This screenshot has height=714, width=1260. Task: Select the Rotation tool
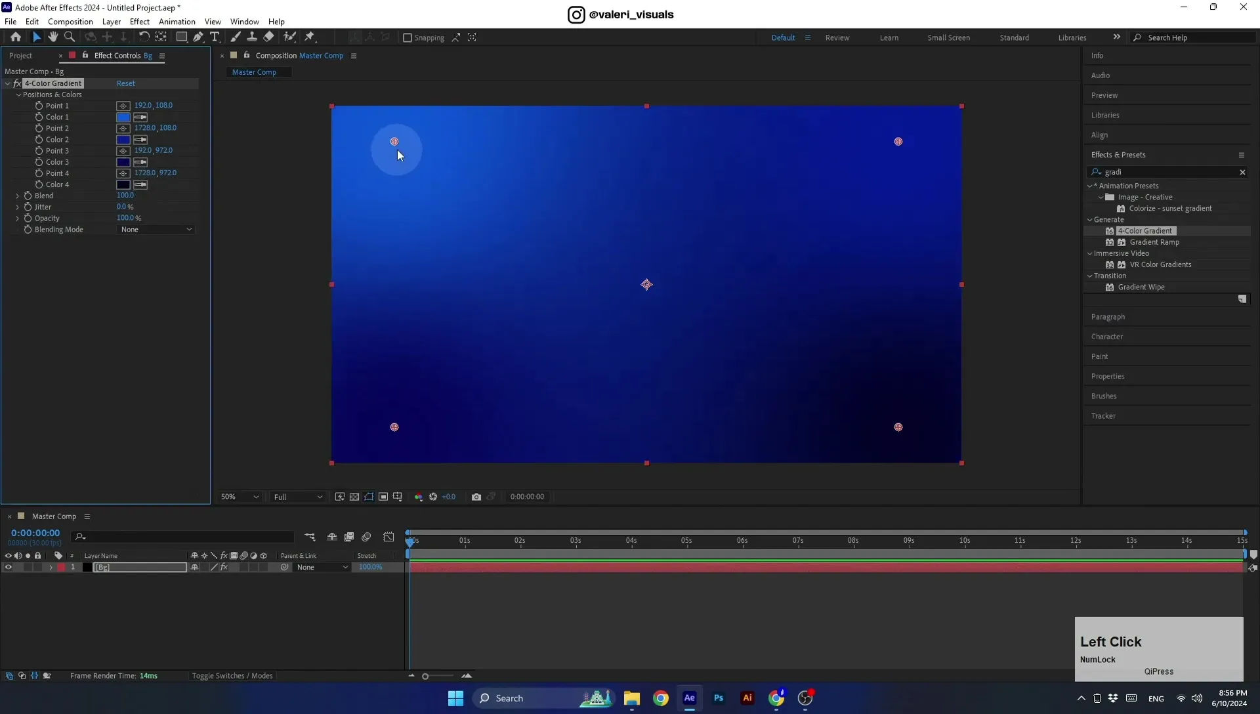tap(144, 37)
